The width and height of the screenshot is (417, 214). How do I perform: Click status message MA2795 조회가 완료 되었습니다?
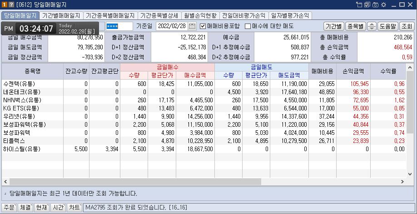point(136,207)
